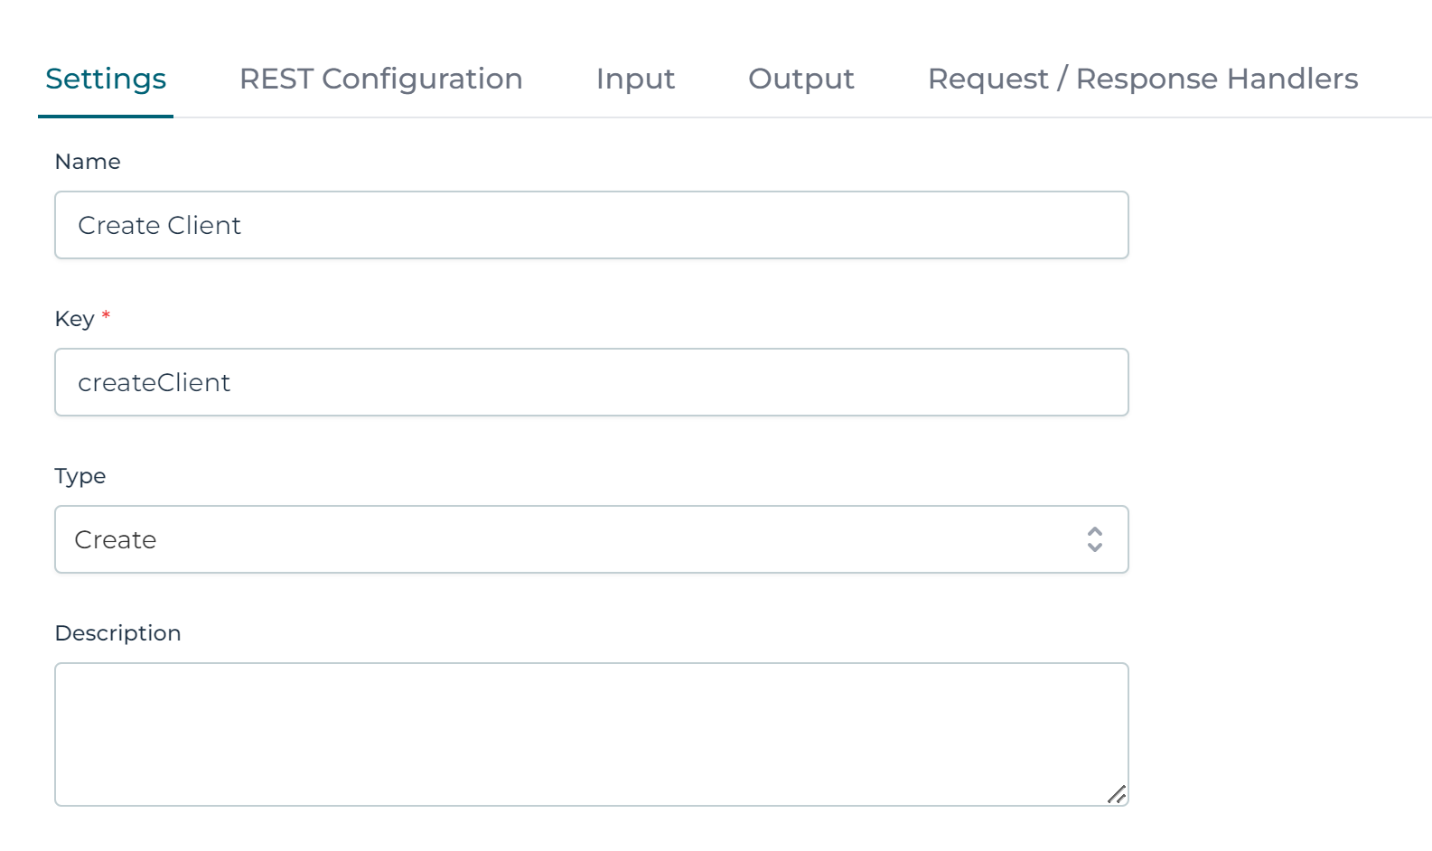Open the Input tab

point(635,79)
